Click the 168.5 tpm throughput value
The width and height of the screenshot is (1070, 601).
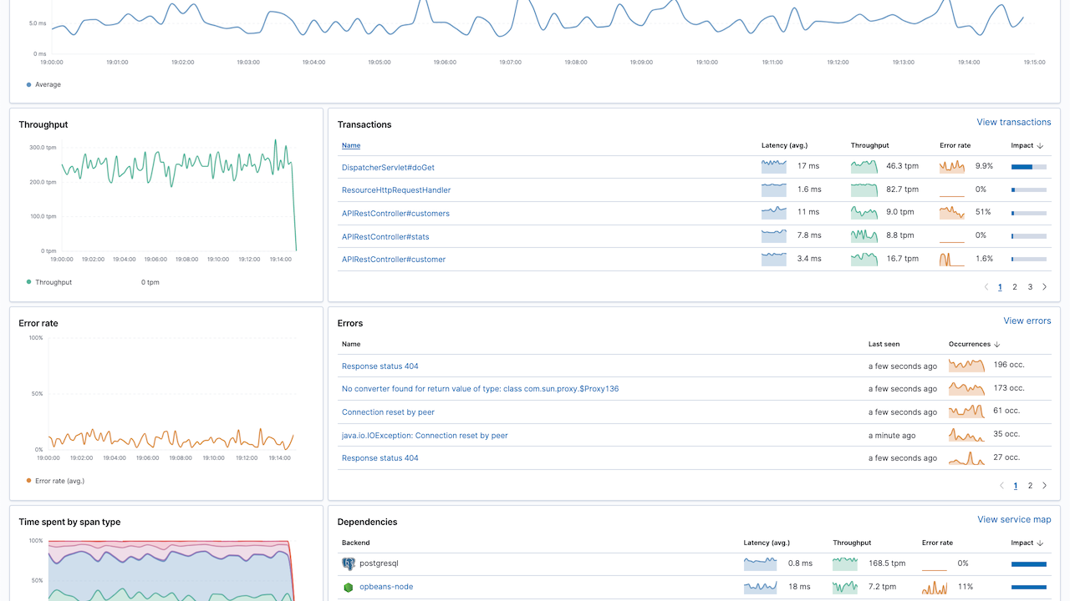pyautogui.click(x=887, y=563)
